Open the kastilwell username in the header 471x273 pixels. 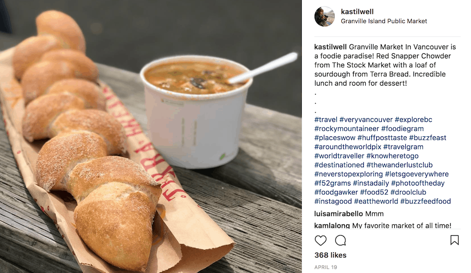click(x=357, y=12)
